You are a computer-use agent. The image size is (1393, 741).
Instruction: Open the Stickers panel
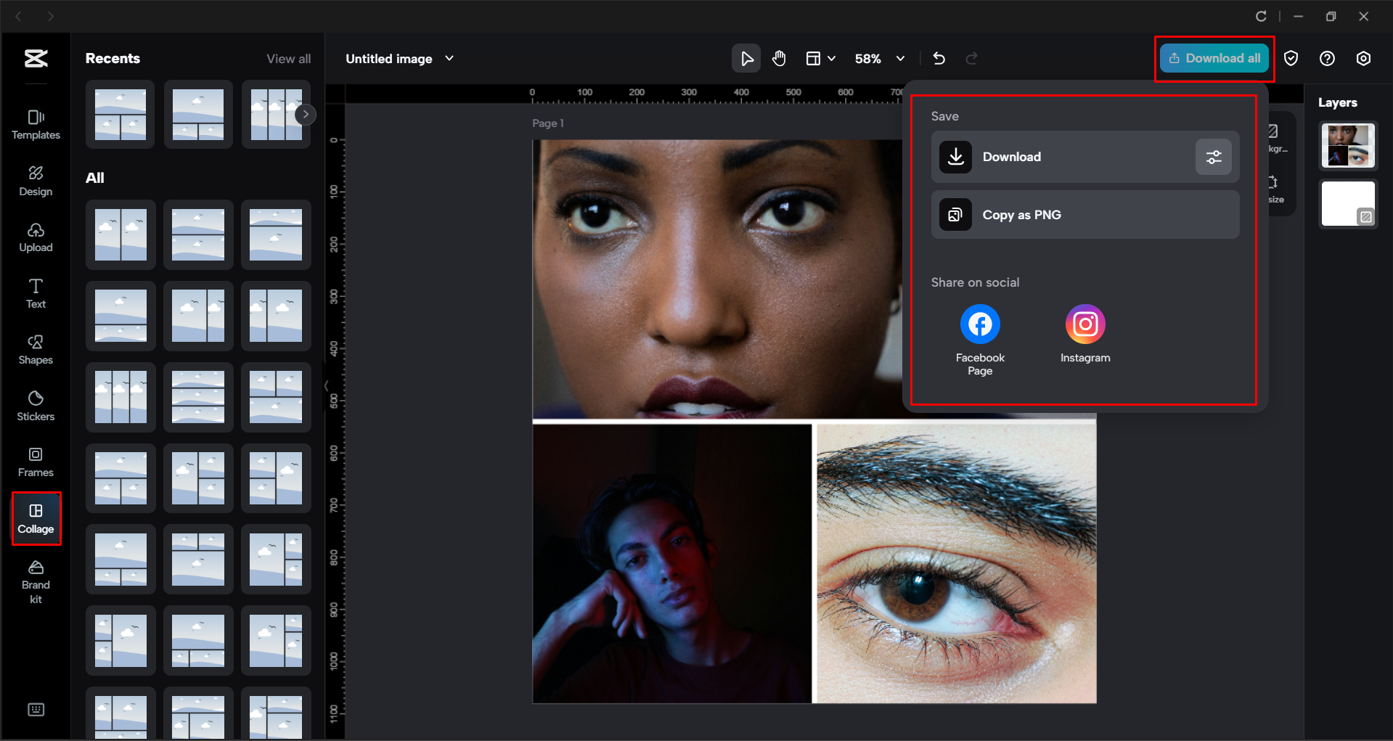click(36, 406)
